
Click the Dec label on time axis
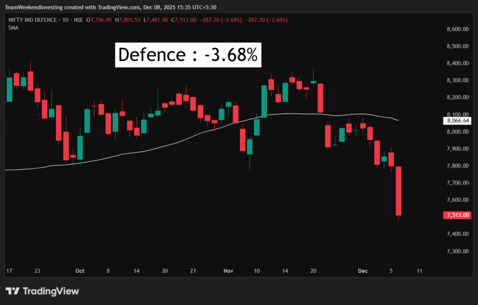(362, 270)
